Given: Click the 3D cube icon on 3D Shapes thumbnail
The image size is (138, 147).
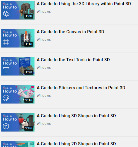Looking at the screenshot, I should (x=6, y=126).
